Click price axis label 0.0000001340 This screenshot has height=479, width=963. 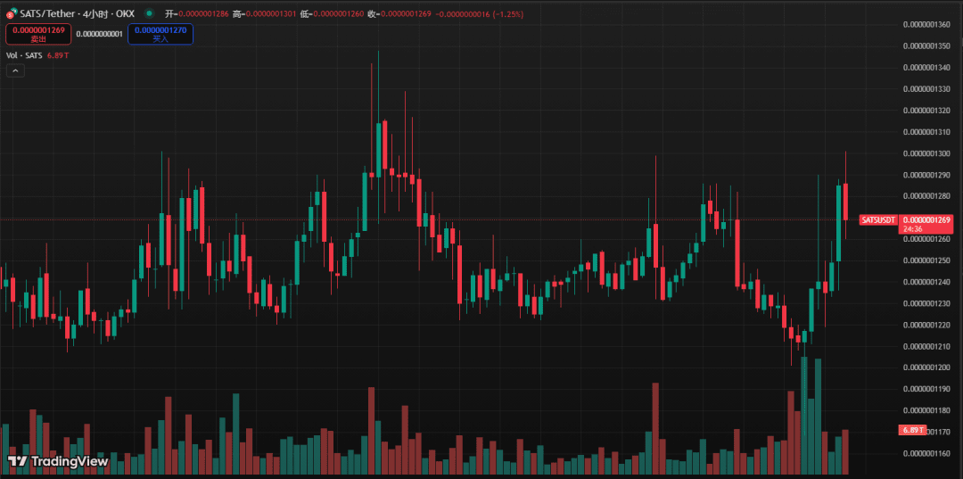pyautogui.click(x=926, y=68)
